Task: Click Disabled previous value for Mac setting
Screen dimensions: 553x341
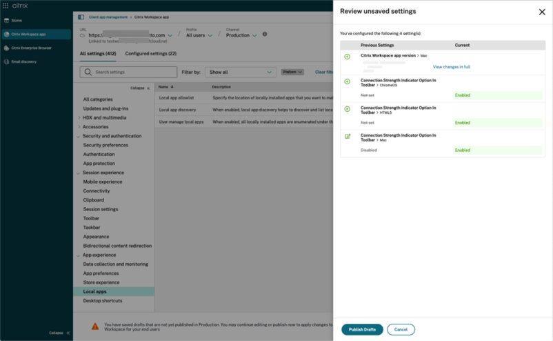Action: pyautogui.click(x=368, y=150)
